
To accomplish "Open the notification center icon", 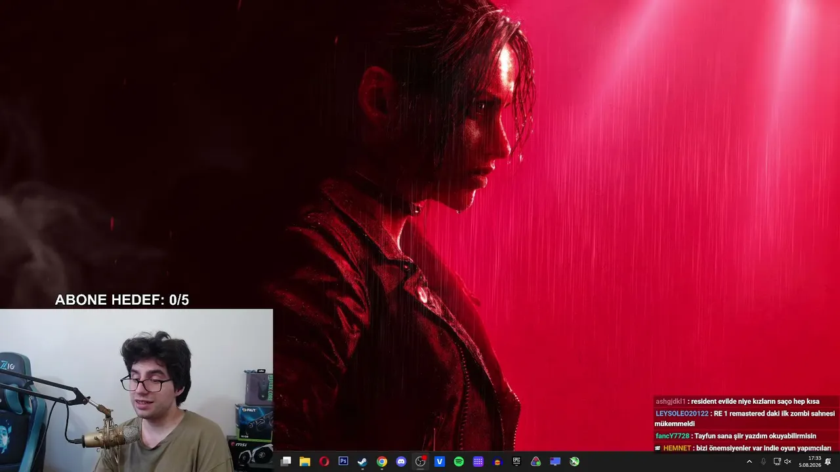I will pyautogui.click(x=828, y=462).
